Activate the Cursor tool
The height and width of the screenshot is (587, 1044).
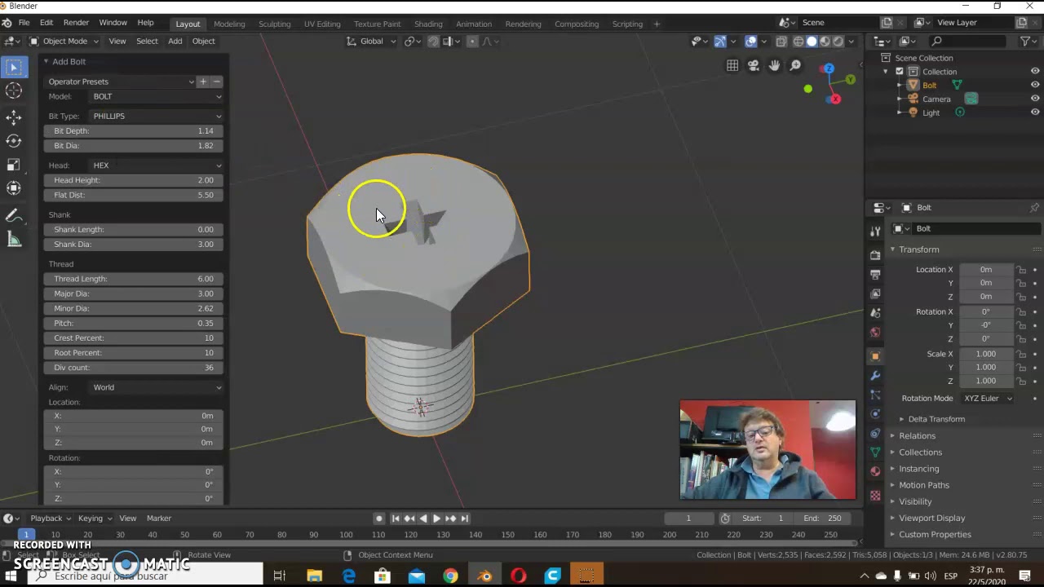coord(14,91)
